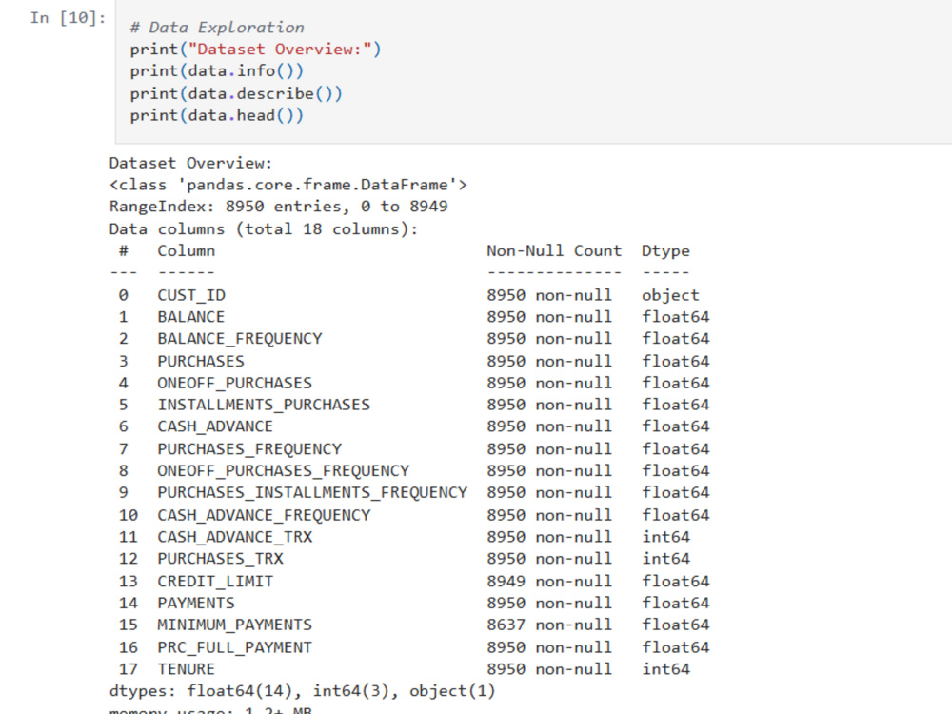Click the CUST_ID column name
Screen dimensions: 952x714
tap(191, 295)
